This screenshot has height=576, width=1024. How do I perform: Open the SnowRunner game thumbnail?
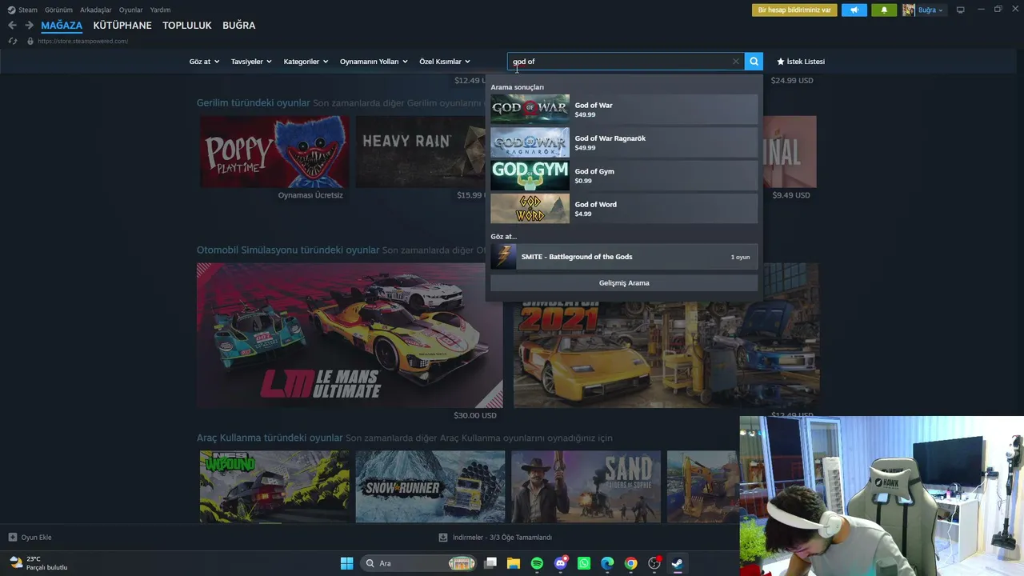430,486
